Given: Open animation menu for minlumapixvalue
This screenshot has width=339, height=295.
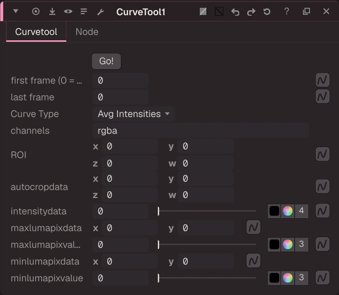Looking at the screenshot, I should tap(322, 278).
